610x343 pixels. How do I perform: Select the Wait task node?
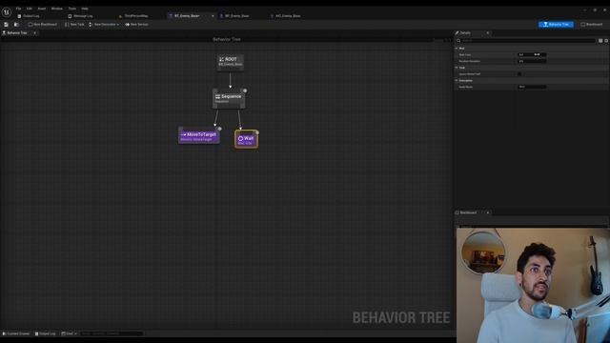click(246, 140)
